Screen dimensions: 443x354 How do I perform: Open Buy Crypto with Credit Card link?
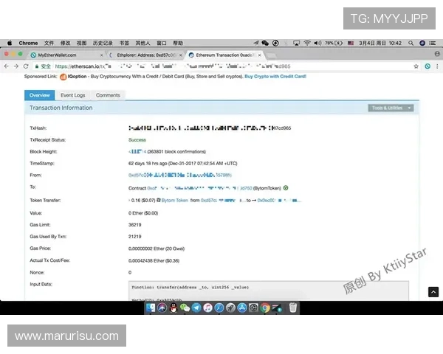275,77
